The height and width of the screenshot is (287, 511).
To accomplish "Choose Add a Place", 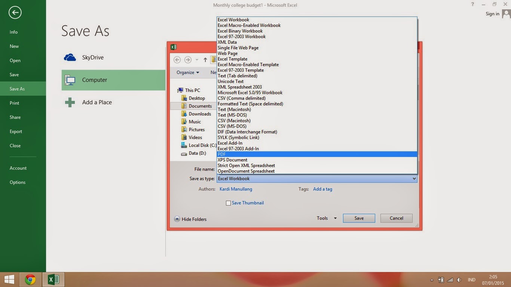I will [x=113, y=102].
